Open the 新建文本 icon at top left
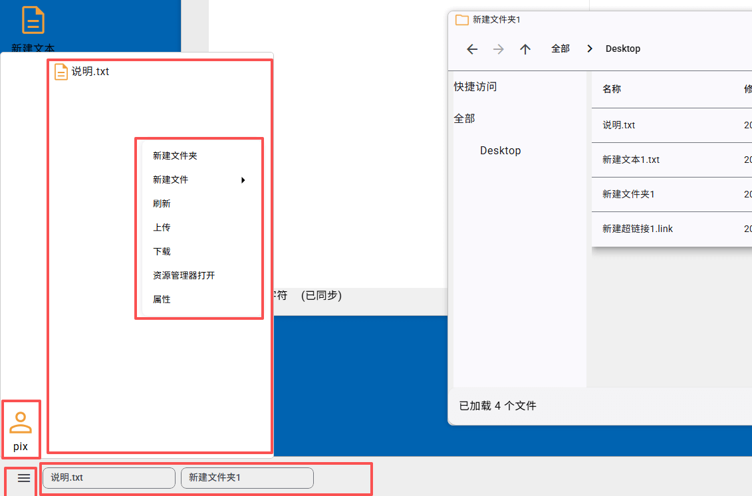The image size is (752, 496). tap(32, 21)
